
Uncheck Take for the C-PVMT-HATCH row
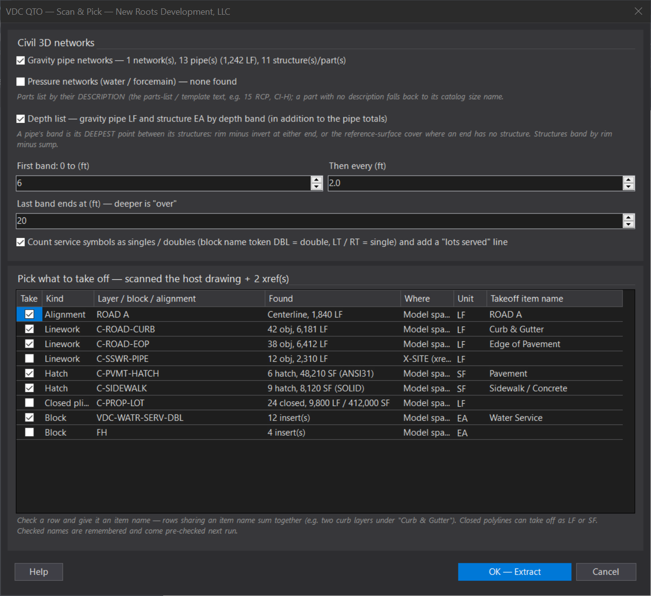[30, 373]
